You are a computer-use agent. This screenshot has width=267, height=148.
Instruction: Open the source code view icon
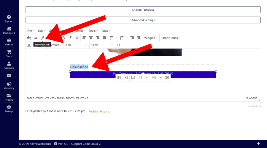tap(118, 45)
